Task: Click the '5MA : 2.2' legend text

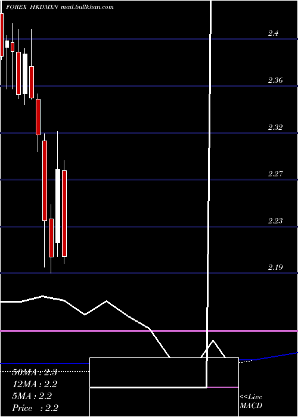Action: pos(32,396)
